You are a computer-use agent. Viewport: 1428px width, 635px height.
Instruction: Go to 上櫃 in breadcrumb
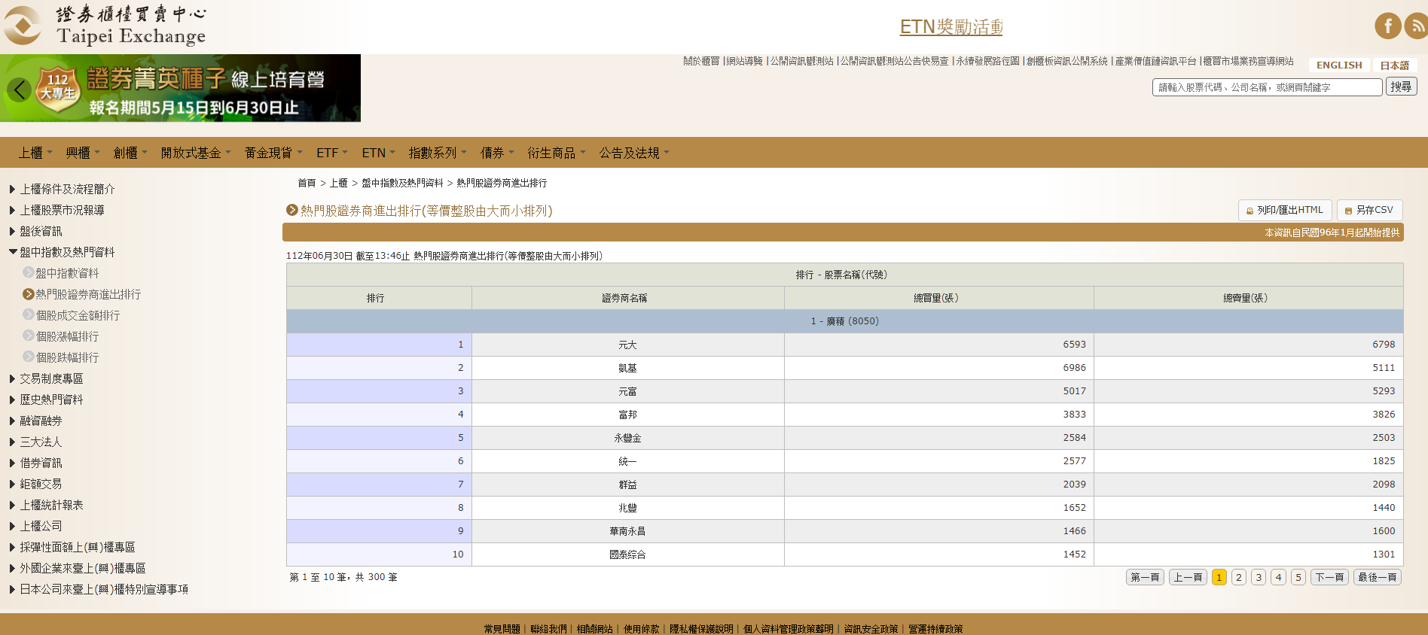click(338, 183)
